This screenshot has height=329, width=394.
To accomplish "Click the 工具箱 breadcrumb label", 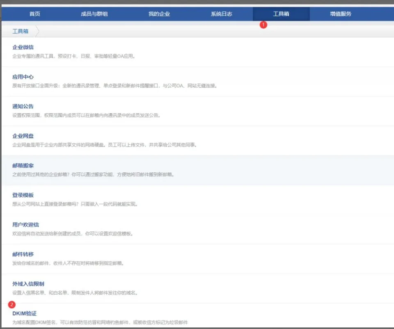I will [21, 31].
